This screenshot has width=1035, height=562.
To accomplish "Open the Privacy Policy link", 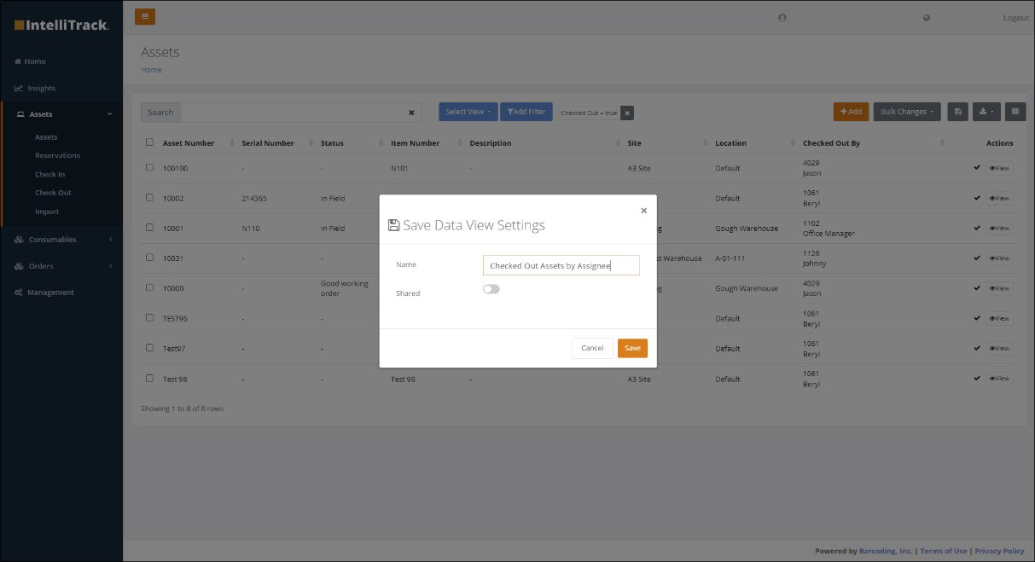I will pyautogui.click(x=999, y=551).
